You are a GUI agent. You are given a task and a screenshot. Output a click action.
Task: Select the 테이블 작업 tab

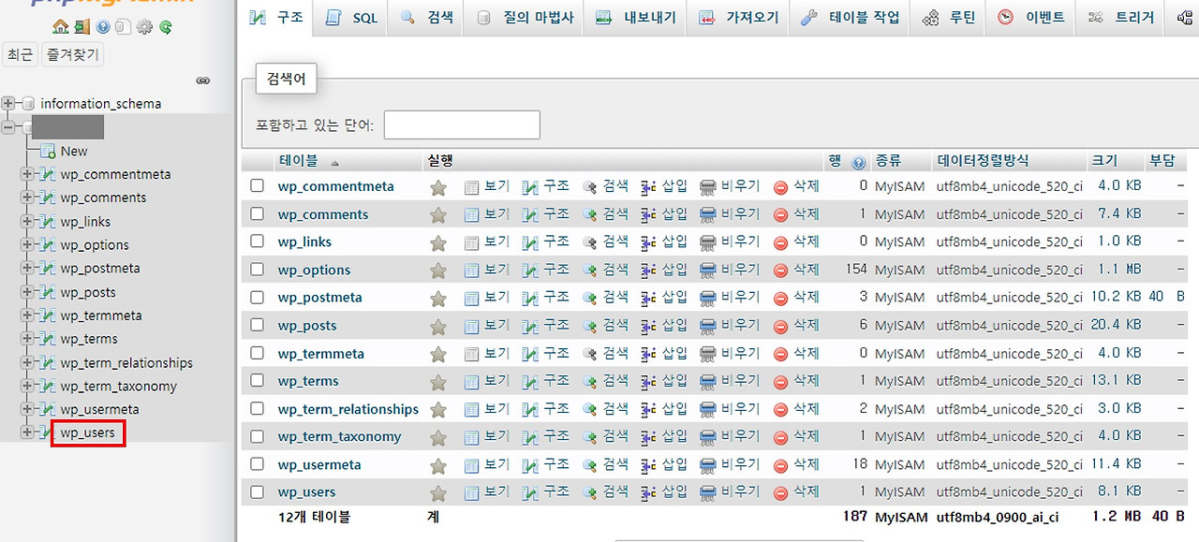[850, 17]
